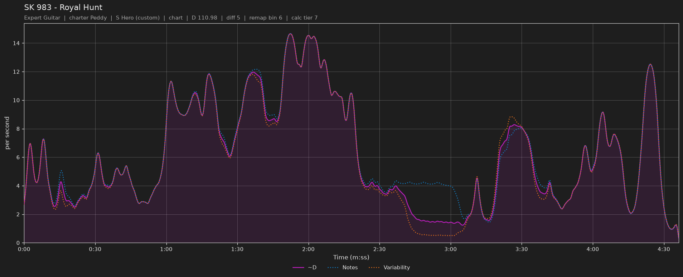Click 'diff 5' in the subtitle
The width and height of the screenshot is (683, 277).
[233, 18]
